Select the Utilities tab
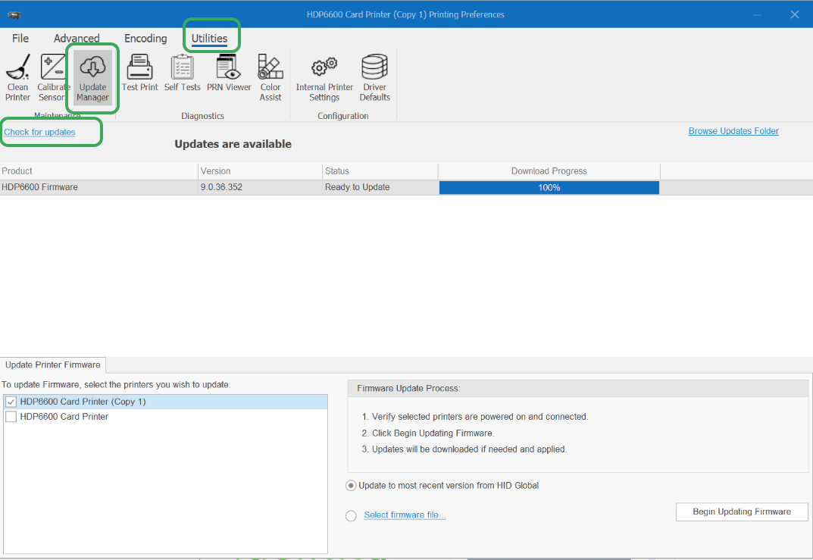The width and height of the screenshot is (813, 560). [x=209, y=39]
